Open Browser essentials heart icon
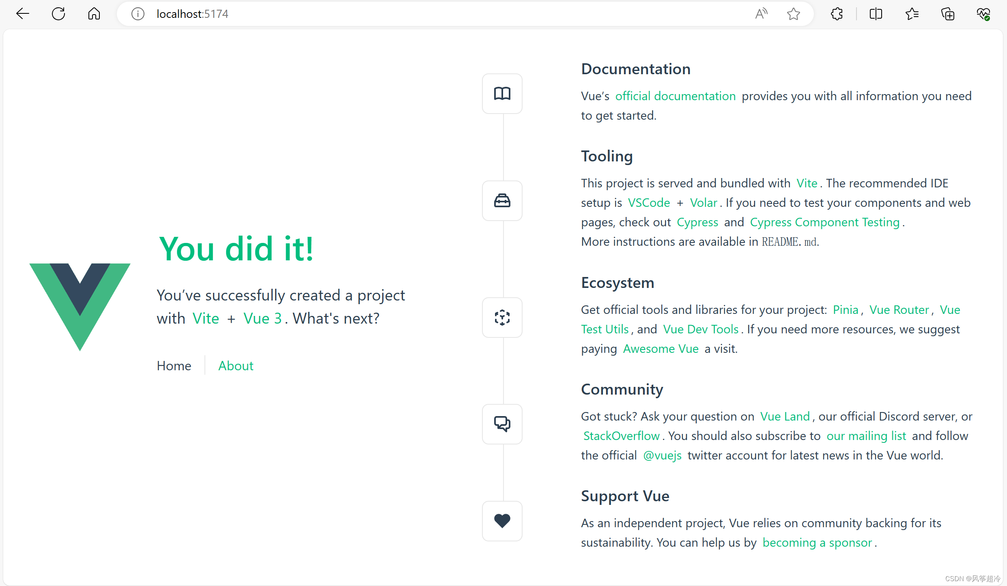Screen dimensions: 1007x586 click(x=983, y=14)
